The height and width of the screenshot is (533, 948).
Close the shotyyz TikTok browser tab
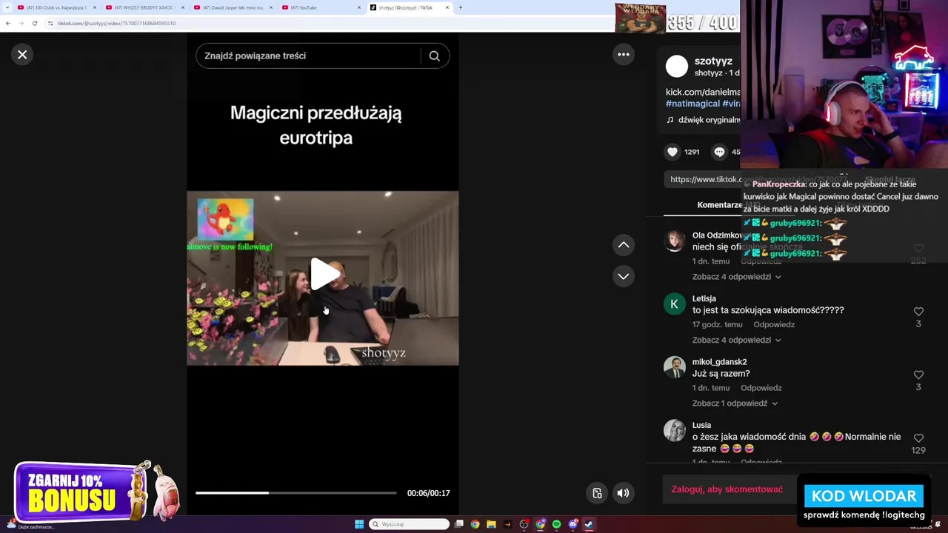coord(447,7)
